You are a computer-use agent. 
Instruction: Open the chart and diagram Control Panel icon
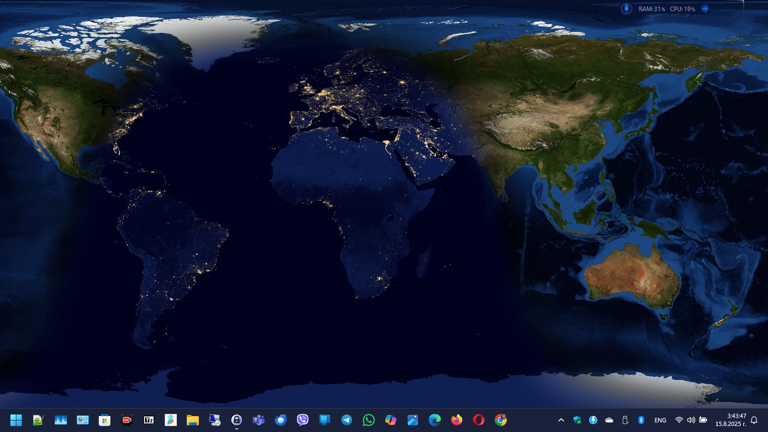82,420
